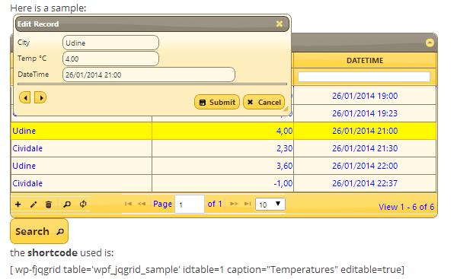
Task: Click temperature value 2,30
Action: [284, 148]
